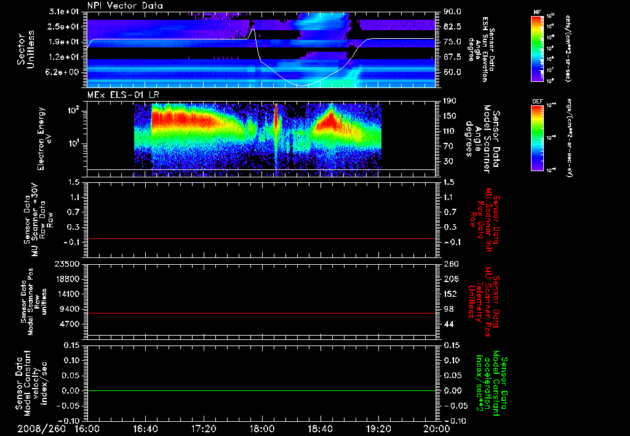630x436 pixels.
Task: Click the 19:20 time tick label
Action: (378, 429)
